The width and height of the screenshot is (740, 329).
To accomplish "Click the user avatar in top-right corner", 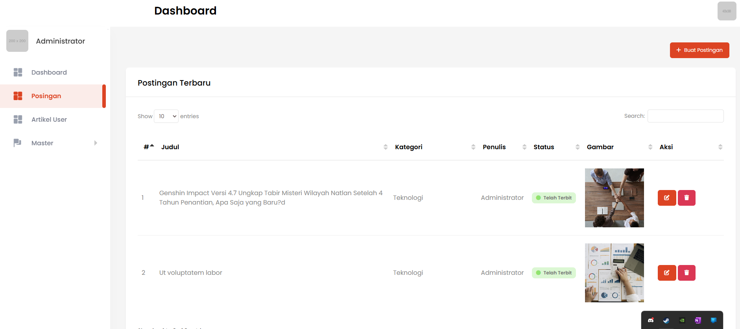I will (x=727, y=11).
